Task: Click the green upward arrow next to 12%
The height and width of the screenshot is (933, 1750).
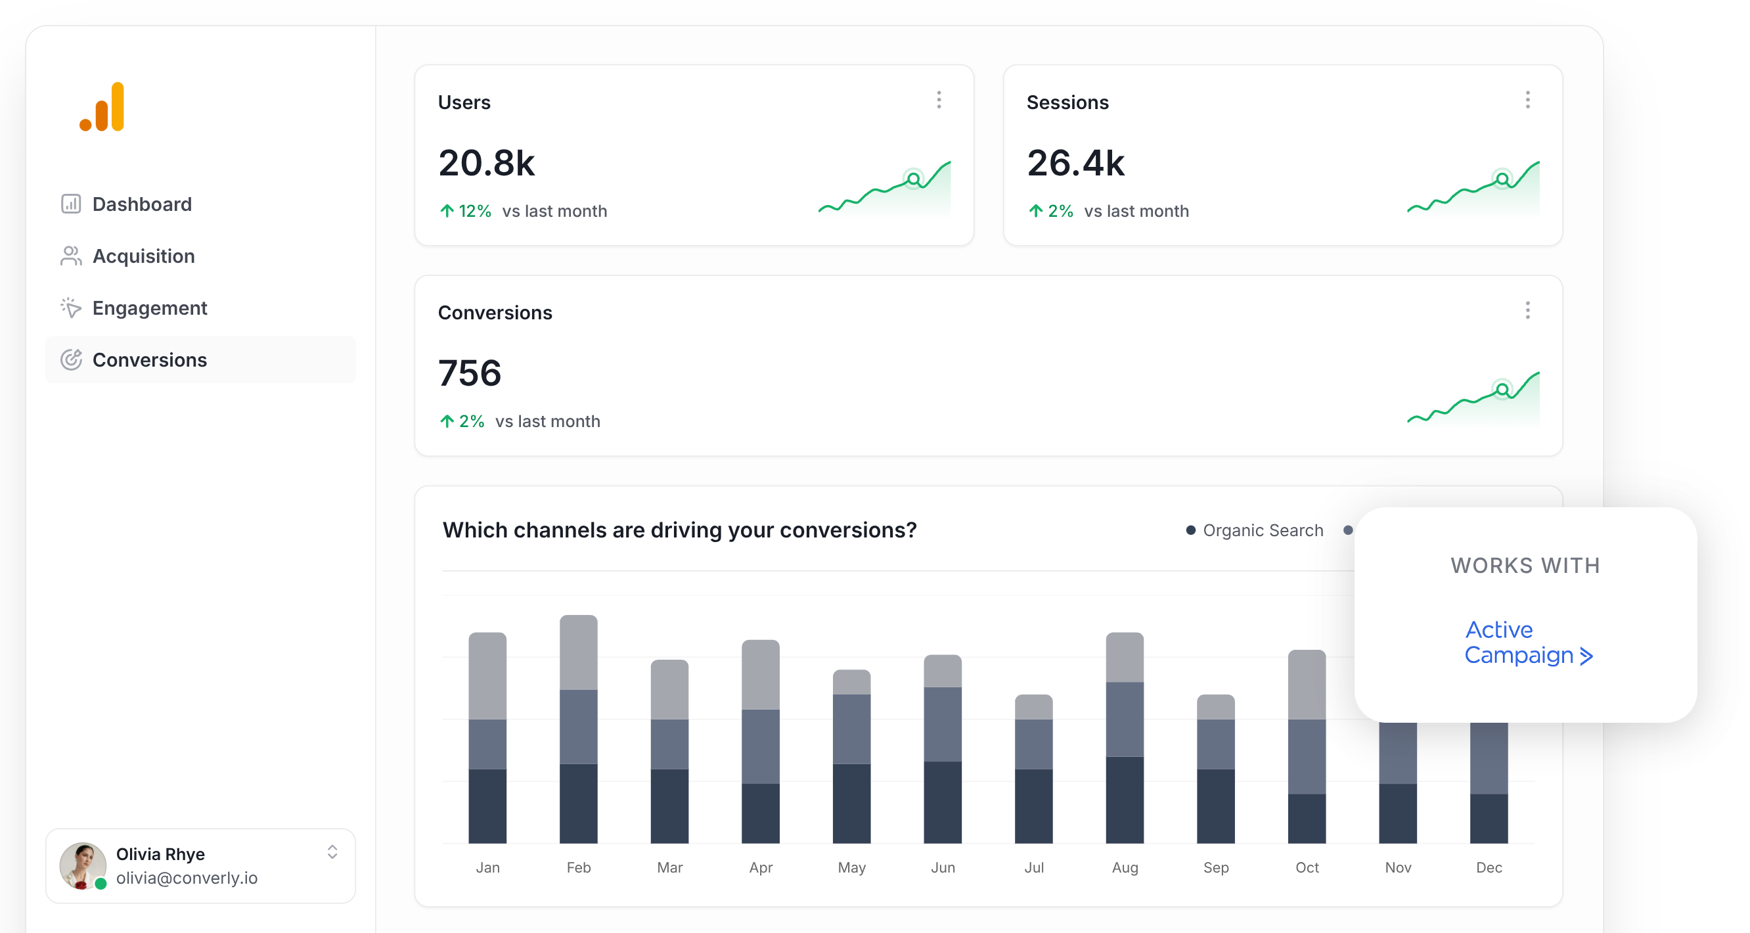Action: click(446, 211)
